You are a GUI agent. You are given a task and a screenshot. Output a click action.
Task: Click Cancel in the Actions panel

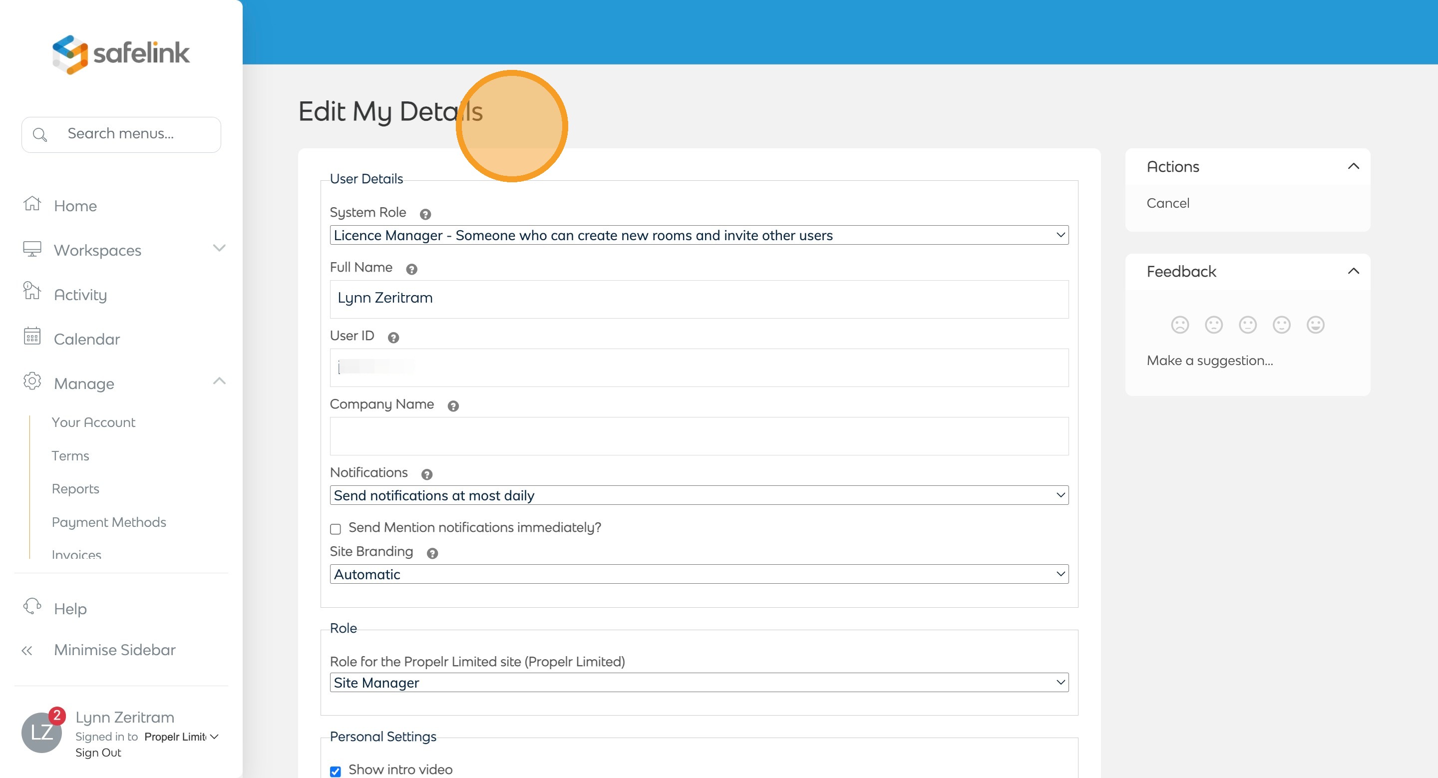pos(1168,203)
